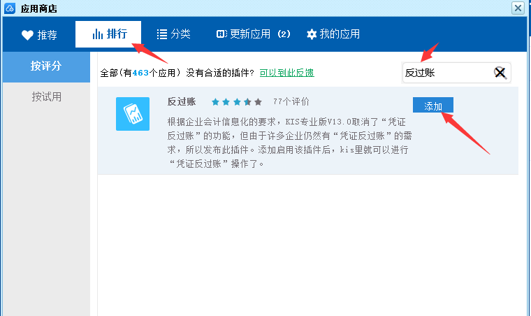Click the first blue rating star

point(216,102)
